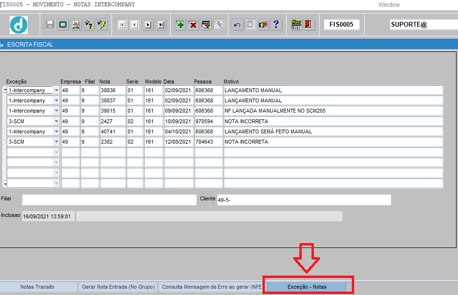Insert new record with green plus
Viewport: 458px width, 295px height.
(x=180, y=25)
